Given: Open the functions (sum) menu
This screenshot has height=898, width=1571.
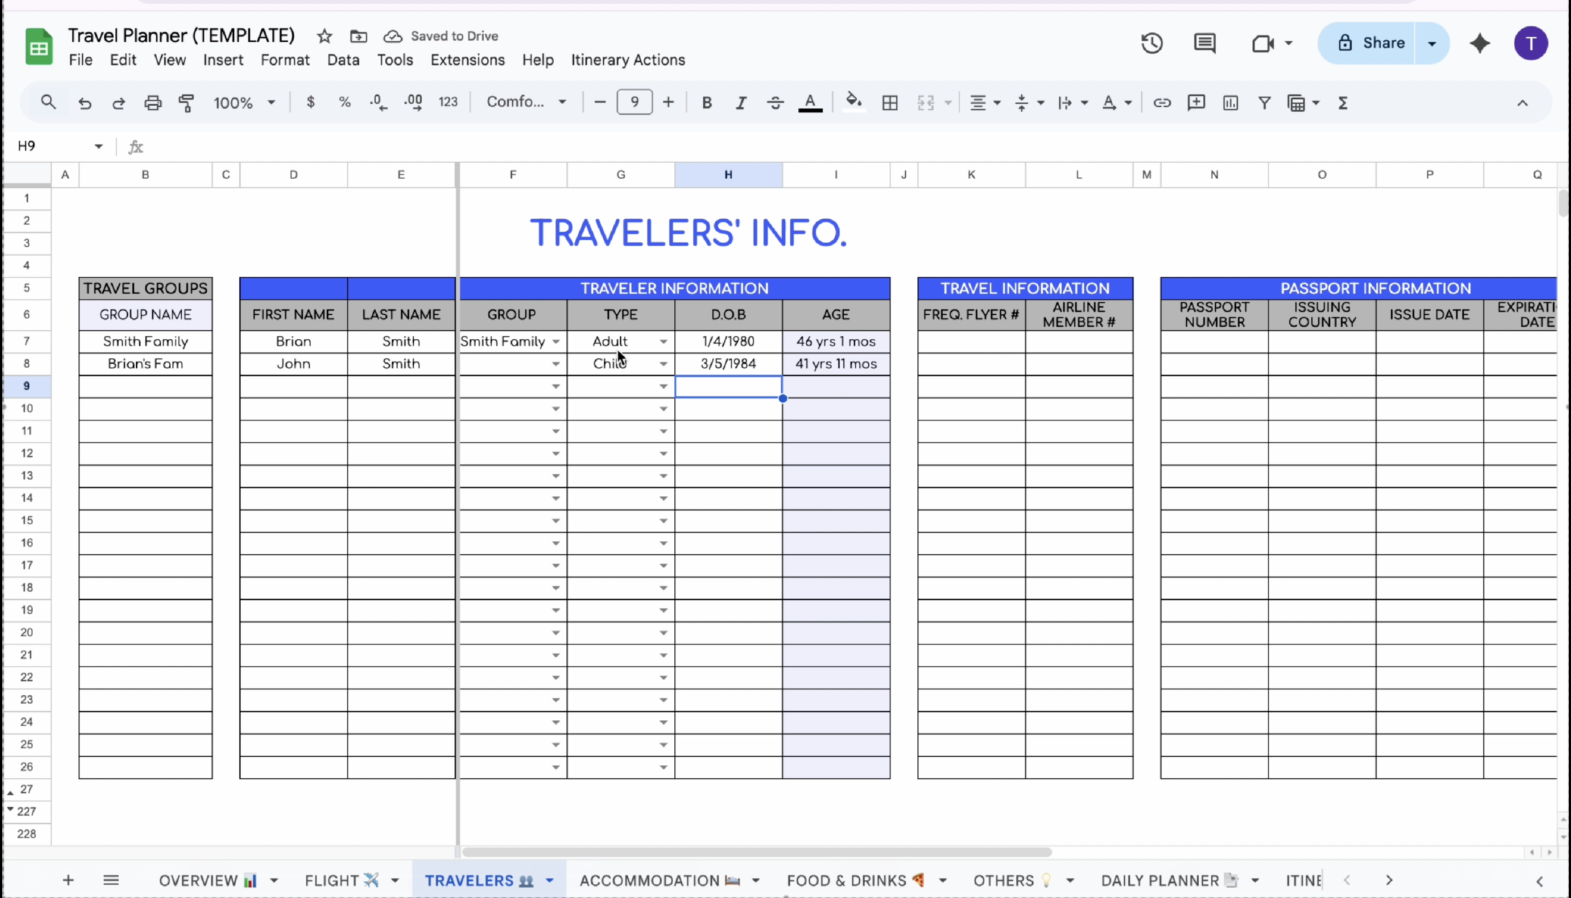Looking at the screenshot, I should (1344, 103).
